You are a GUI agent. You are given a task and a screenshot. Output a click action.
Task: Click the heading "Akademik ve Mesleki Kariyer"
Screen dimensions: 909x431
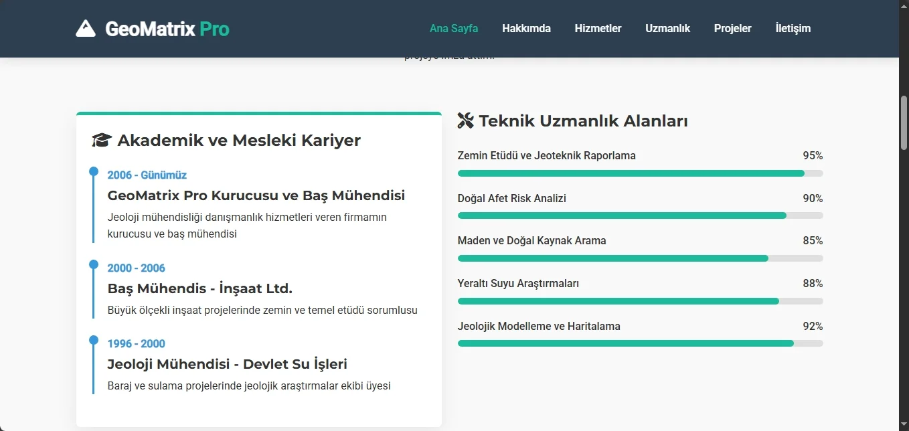click(239, 141)
